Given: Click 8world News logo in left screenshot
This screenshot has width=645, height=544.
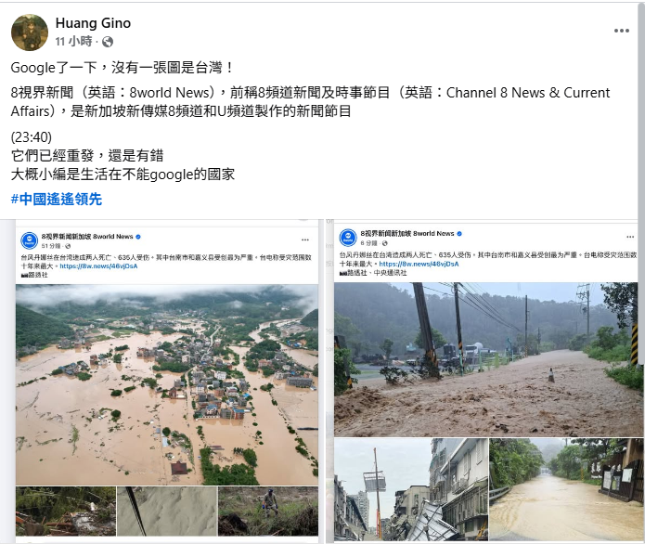Looking at the screenshot, I should point(30,240).
